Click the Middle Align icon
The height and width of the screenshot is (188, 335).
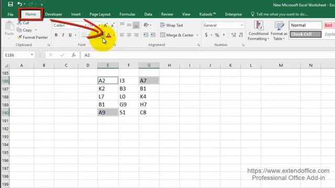click(129, 25)
